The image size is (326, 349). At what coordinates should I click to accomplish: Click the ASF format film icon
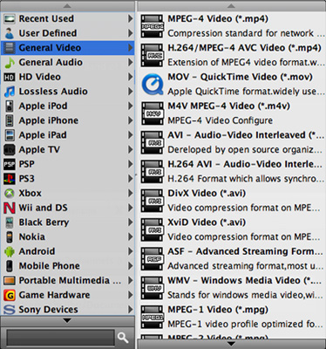tap(153, 259)
